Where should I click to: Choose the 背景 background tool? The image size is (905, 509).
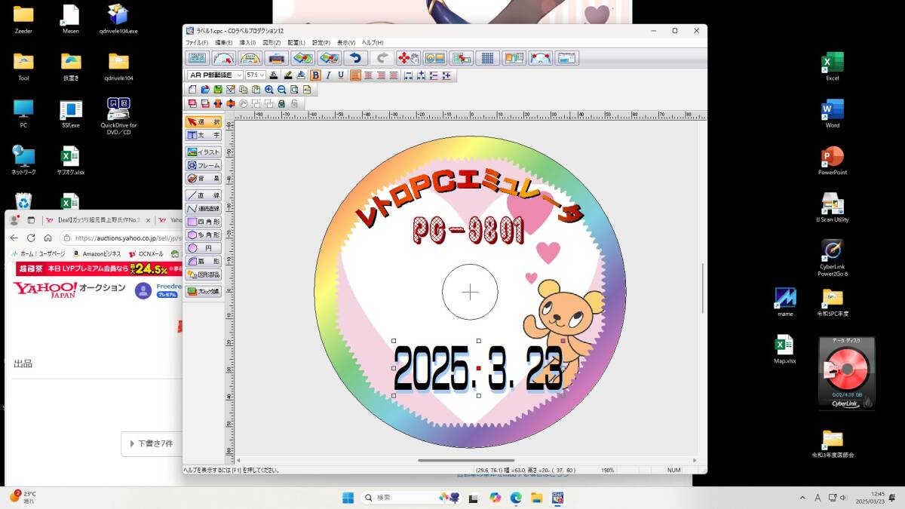click(204, 179)
